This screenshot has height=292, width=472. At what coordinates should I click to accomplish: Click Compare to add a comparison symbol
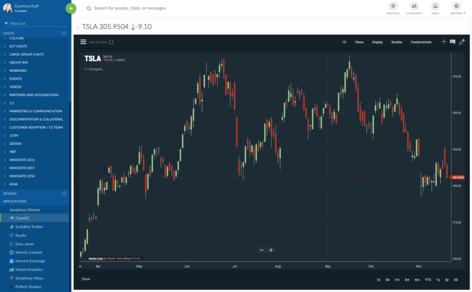point(94,69)
